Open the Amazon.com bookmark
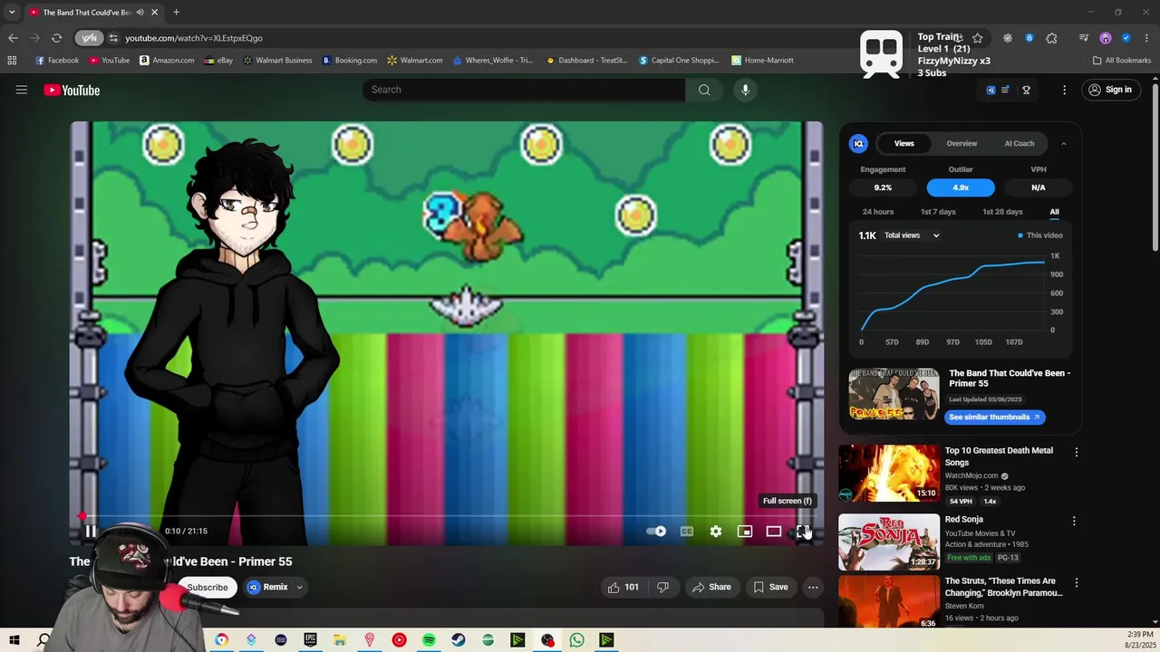Screen dimensions: 1160x652 [x=167, y=61]
